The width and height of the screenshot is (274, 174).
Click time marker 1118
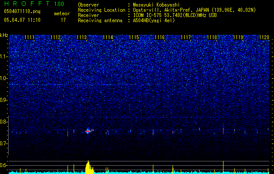click(212, 37)
